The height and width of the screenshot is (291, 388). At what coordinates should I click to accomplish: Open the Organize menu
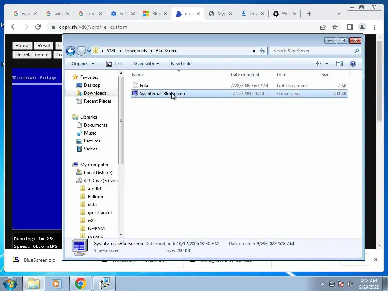(83, 64)
